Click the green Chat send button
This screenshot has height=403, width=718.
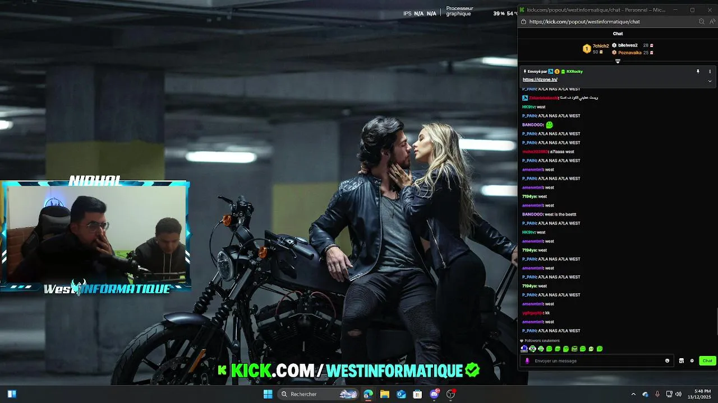coord(707,361)
